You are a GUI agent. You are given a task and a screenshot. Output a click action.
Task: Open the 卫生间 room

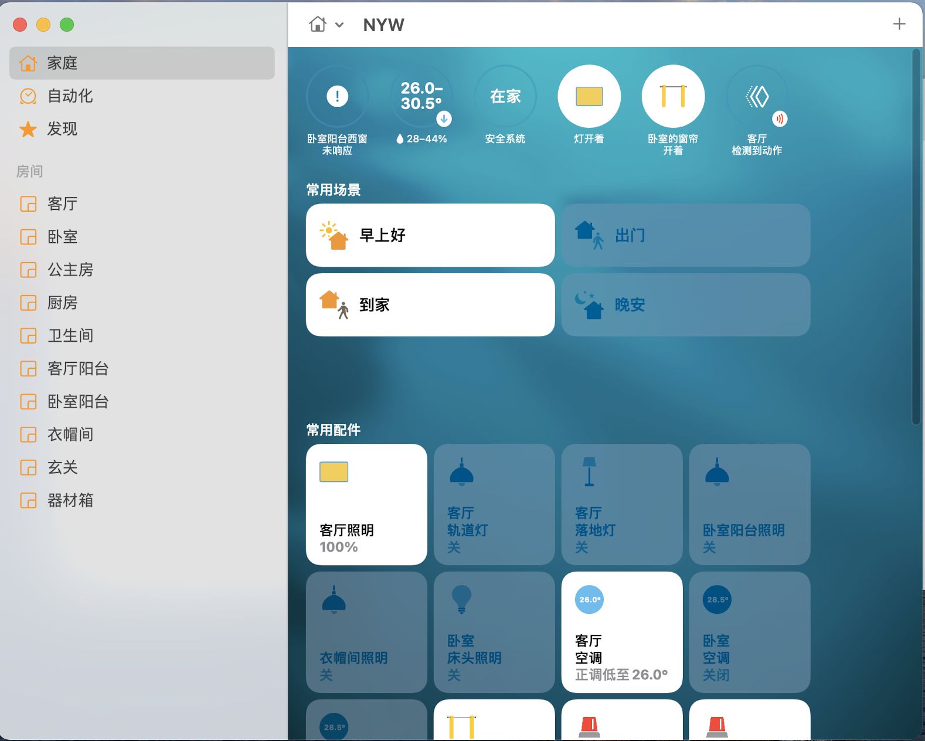click(142, 335)
